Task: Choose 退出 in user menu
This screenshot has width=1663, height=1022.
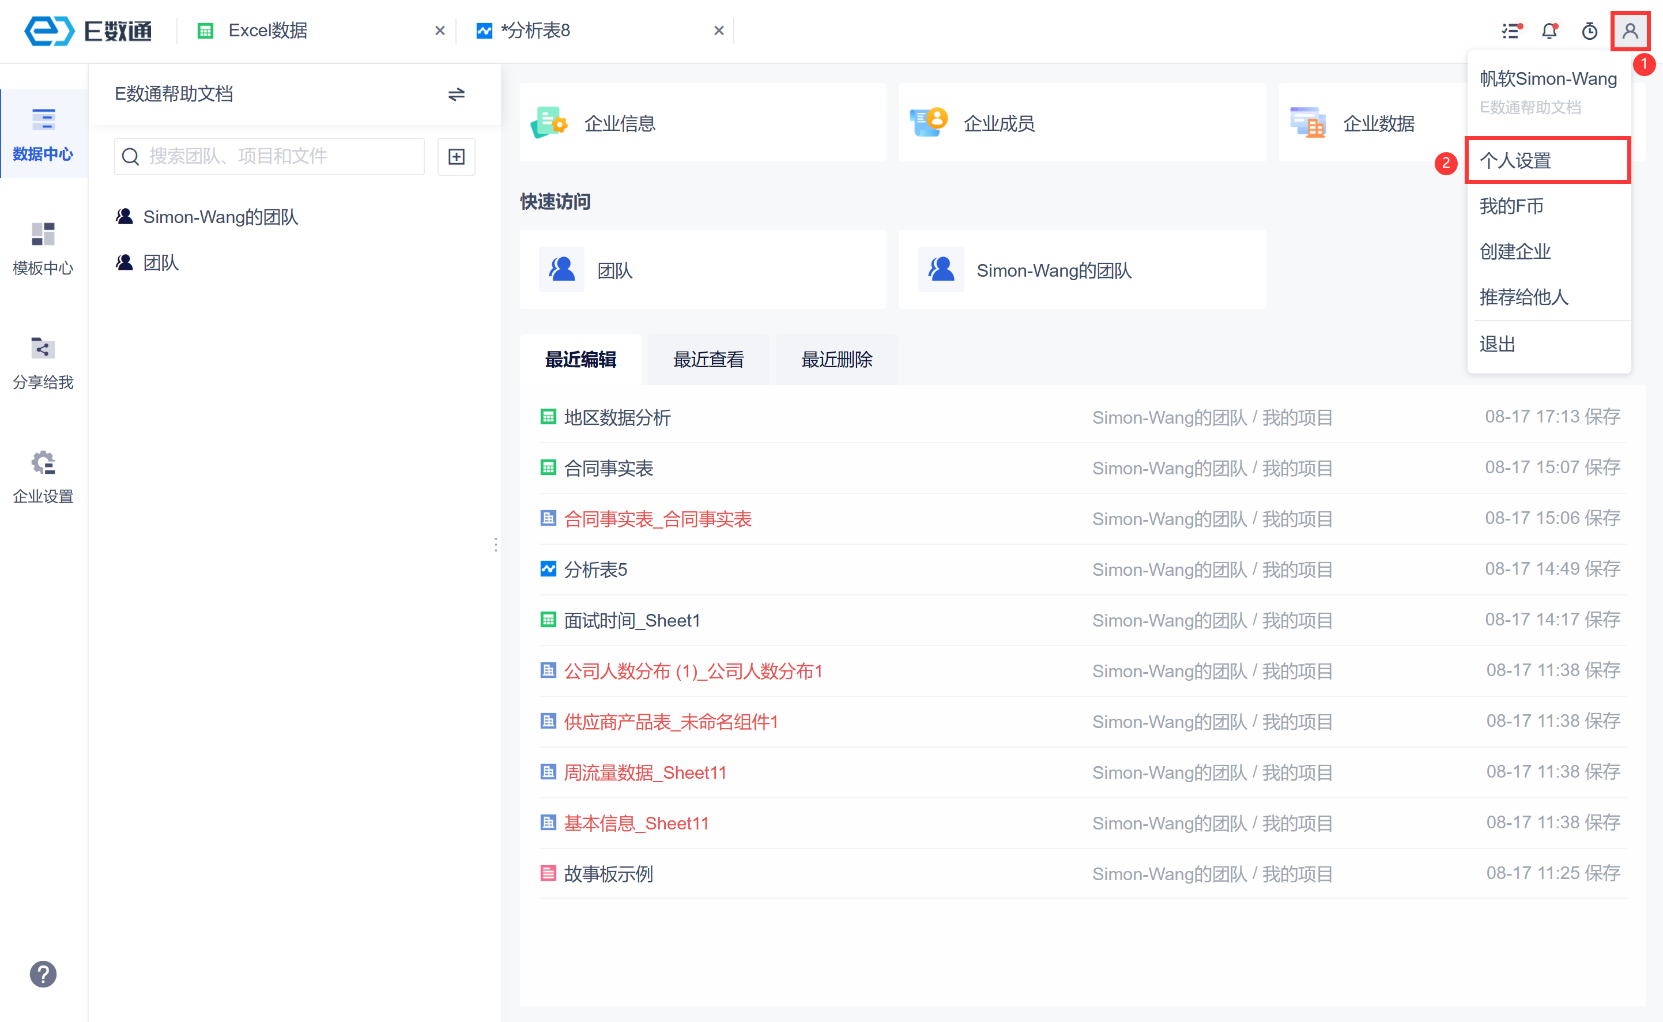Action: [1498, 344]
